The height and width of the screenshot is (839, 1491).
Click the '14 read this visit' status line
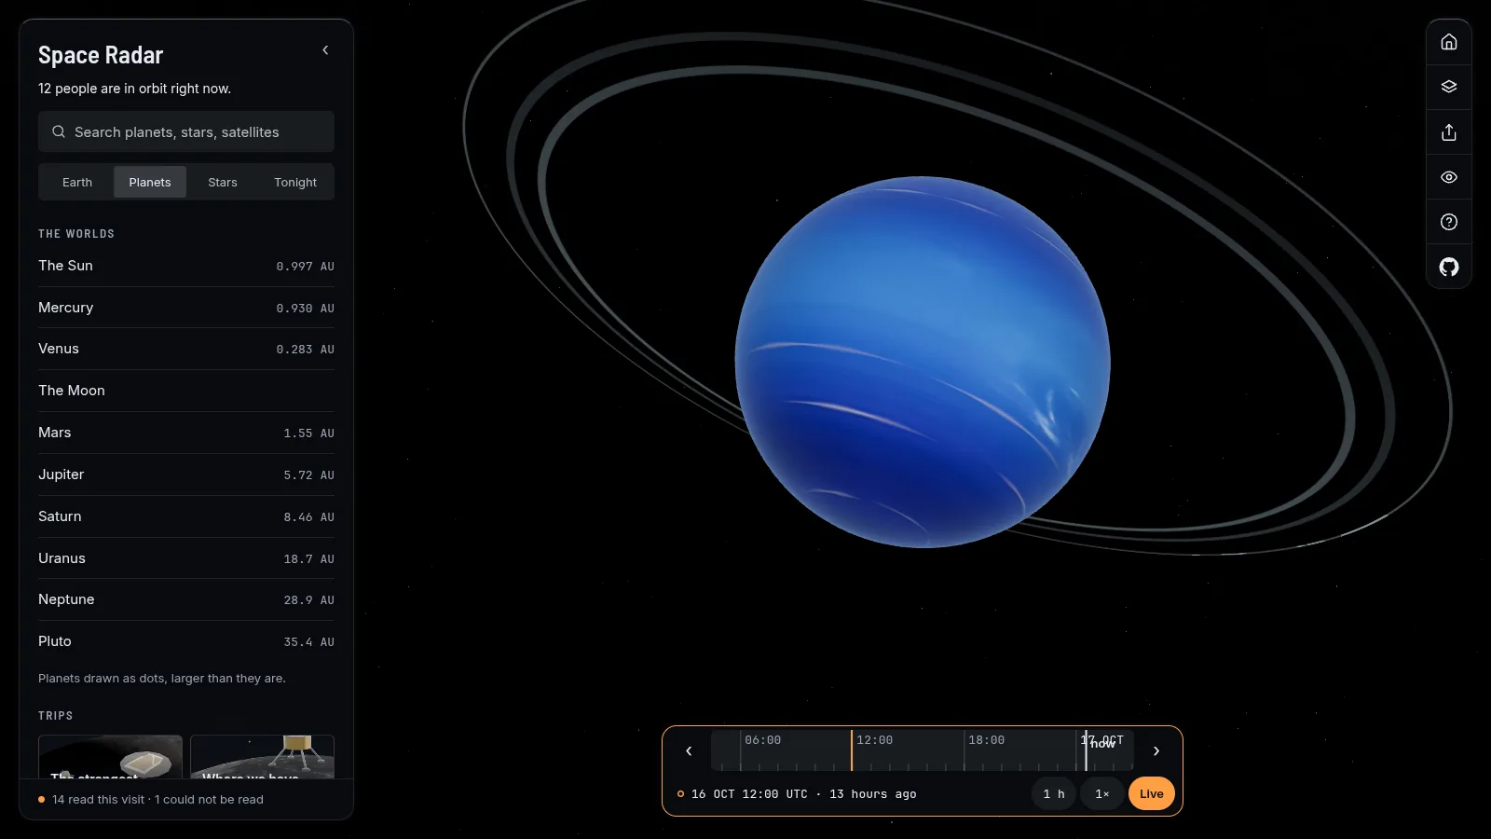(157, 800)
